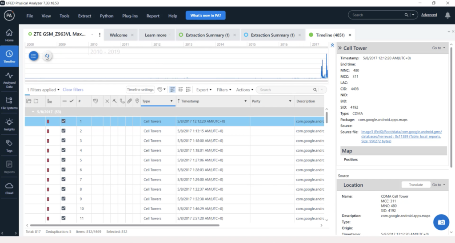Open the Cell Tower 'Go to' dropdown

pyautogui.click(x=439, y=48)
